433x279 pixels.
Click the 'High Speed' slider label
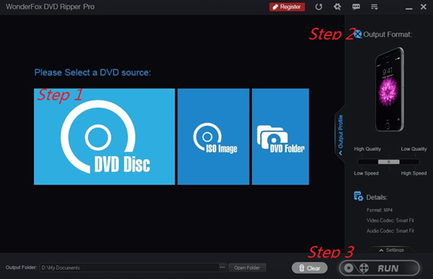[x=414, y=173]
